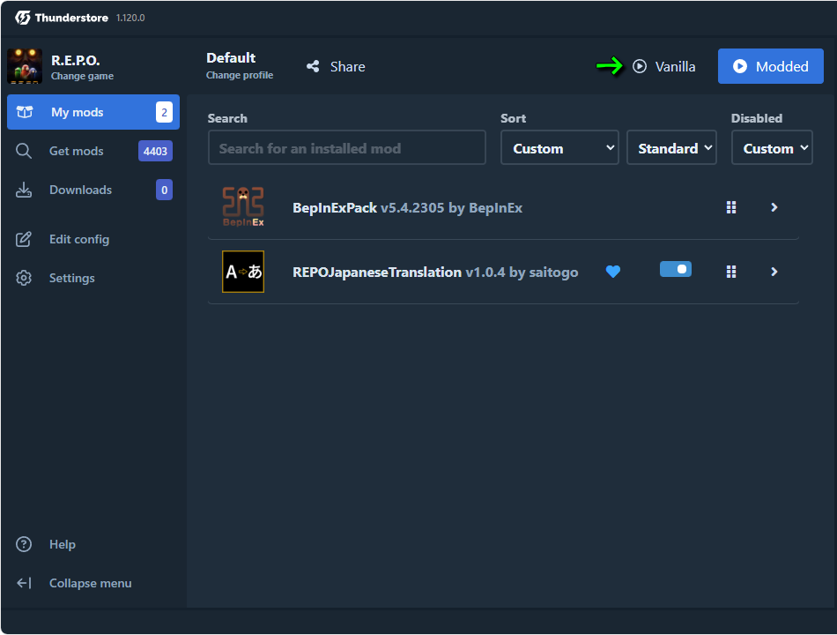Click the Default profile name
Screen dimensions: 837x635
point(231,57)
